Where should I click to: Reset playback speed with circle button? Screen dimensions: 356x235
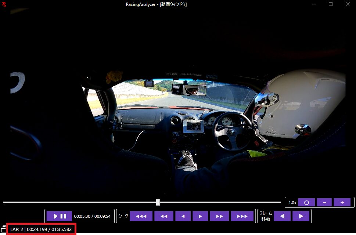[306, 202]
